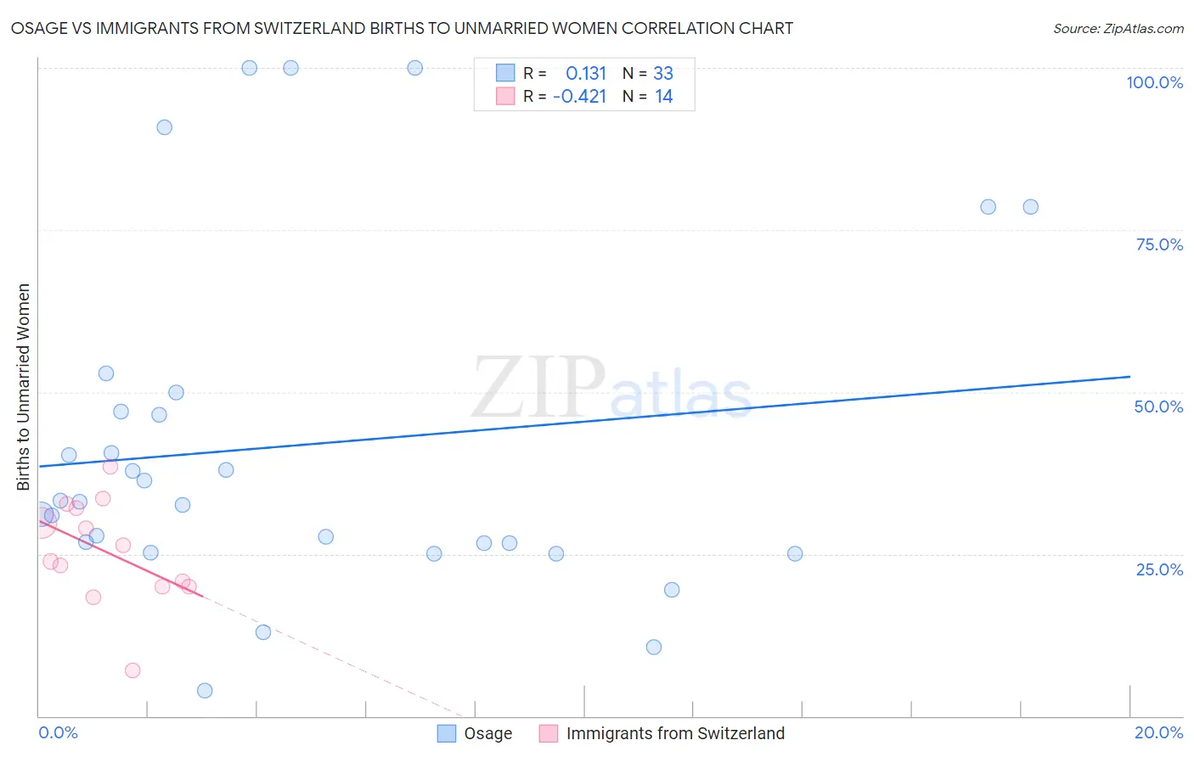Image resolution: width=1194 pixels, height=757 pixels.
Task: Click the 0.0% x-axis label
Action: click(58, 732)
